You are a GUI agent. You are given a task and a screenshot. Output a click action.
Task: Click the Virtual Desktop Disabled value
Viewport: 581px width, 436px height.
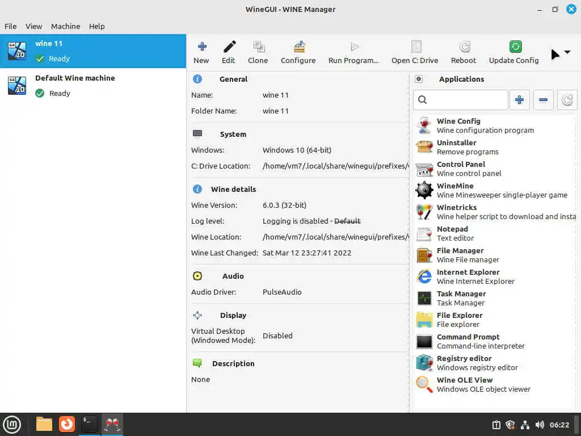coord(277,336)
